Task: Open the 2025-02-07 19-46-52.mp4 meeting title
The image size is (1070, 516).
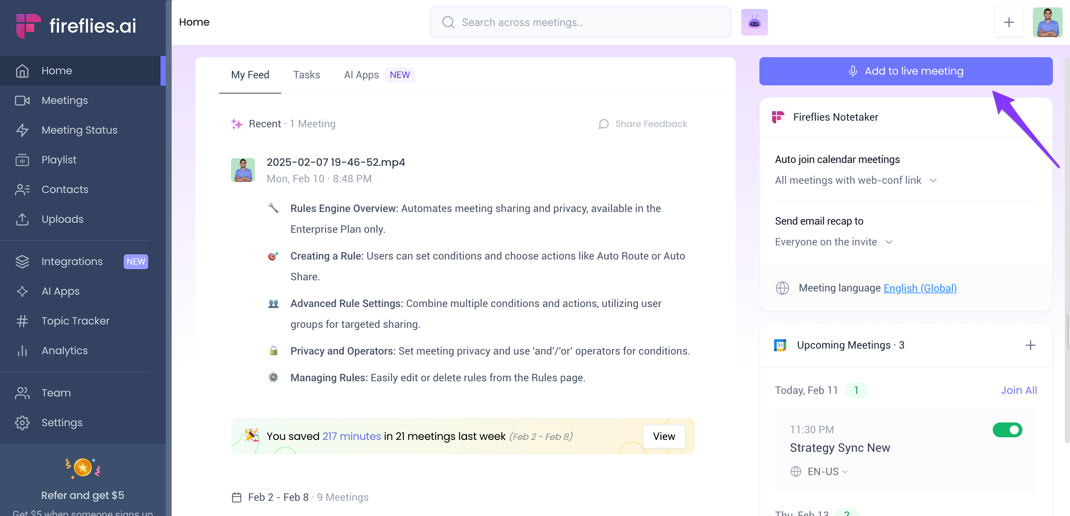Action: click(335, 162)
